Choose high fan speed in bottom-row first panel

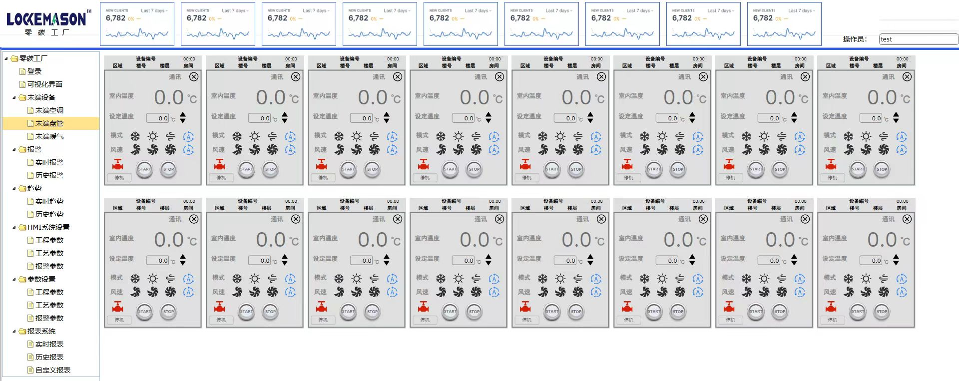170,292
